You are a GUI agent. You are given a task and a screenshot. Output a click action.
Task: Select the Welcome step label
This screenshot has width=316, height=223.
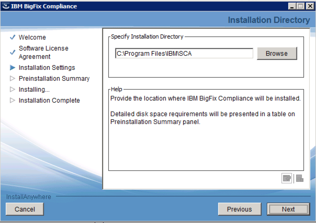(32, 37)
